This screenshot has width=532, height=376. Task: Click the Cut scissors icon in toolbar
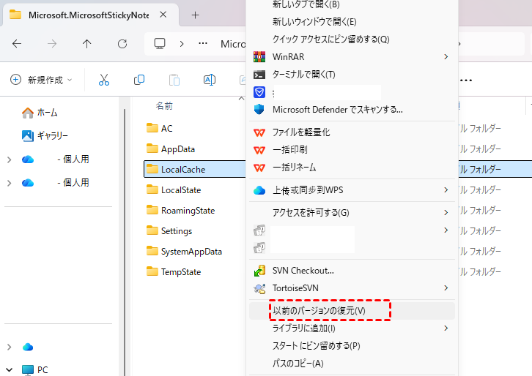point(104,80)
